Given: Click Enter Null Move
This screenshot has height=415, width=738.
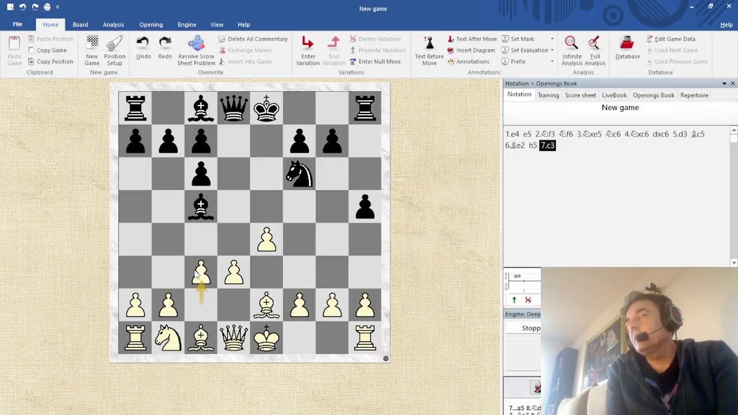Looking at the screenshot, I should [375, 62].
